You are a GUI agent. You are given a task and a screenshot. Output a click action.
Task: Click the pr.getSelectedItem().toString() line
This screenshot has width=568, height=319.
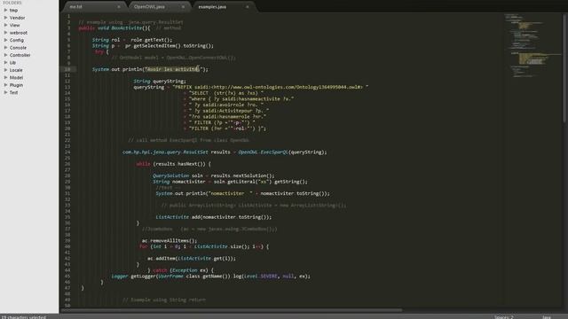pos(153,45)
